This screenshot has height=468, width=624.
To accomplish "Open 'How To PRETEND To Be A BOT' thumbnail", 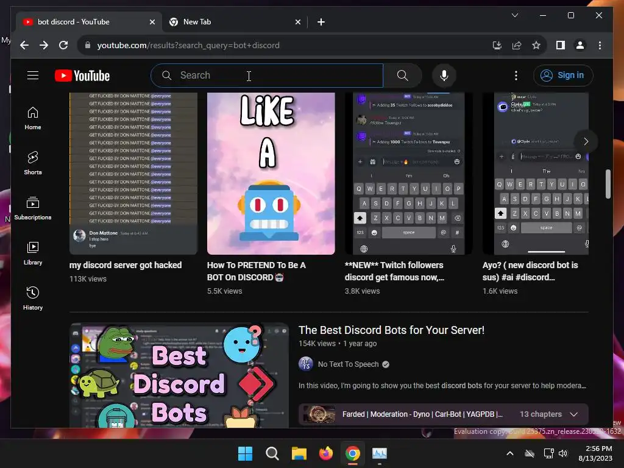I will [271, 173].
